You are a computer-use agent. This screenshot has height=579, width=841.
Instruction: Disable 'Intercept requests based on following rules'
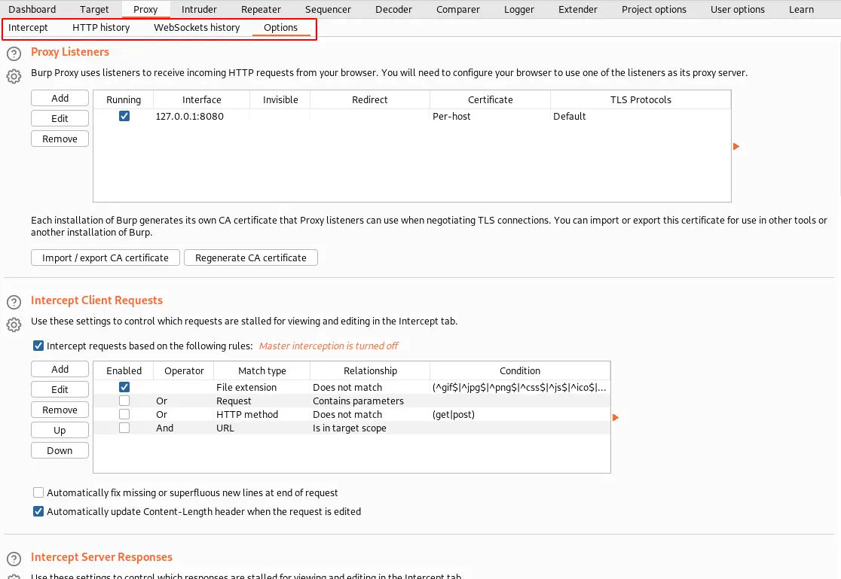coord(38,346)
